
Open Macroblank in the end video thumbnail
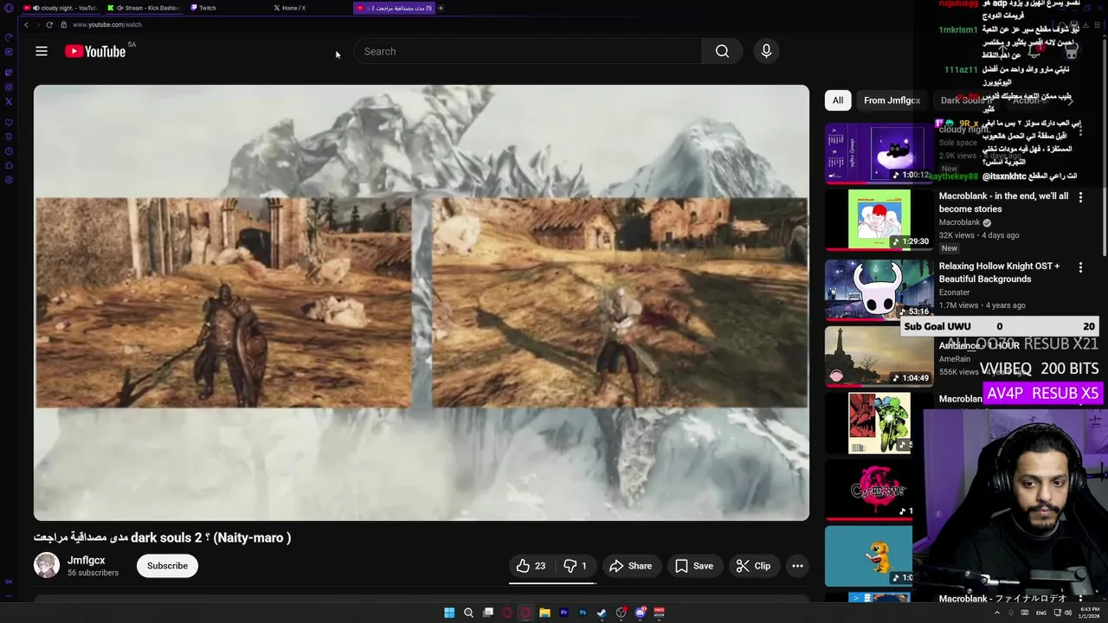879,220
